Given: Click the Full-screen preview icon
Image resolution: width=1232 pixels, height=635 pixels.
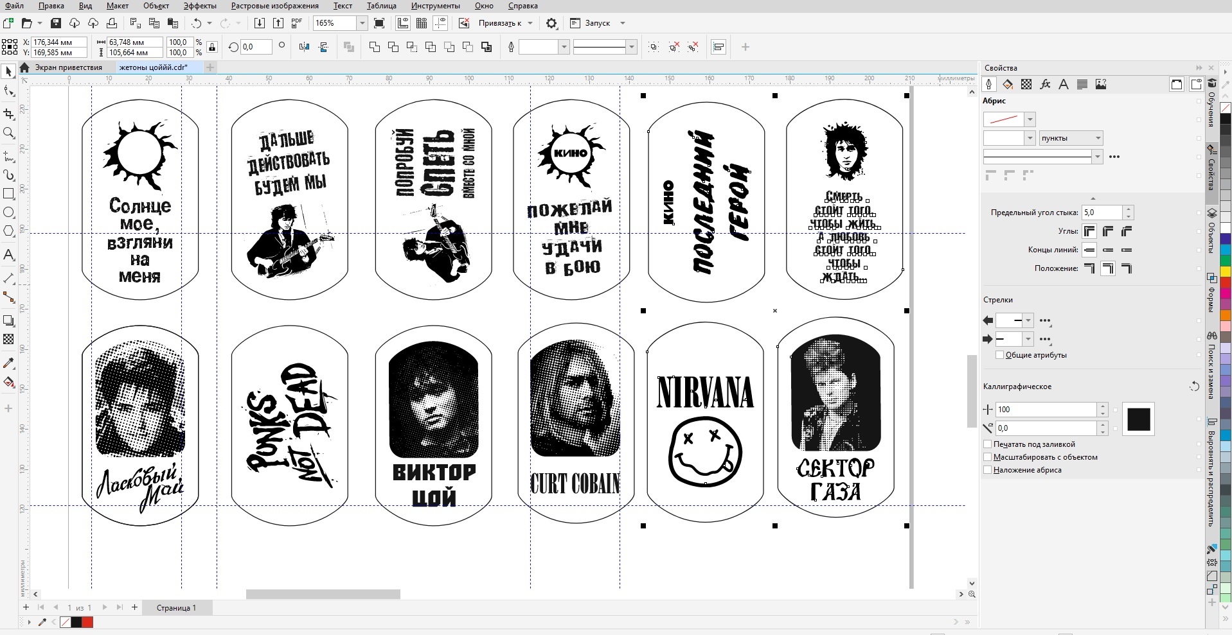Looking at the screenshot, I should (379, 23).
